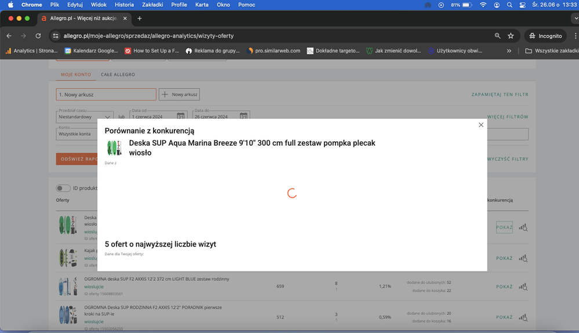Click WYCZYŚĆ FILTRY link
Viewport: 579px width, 333px height.
pyautogui.click(x=508, y=159)
